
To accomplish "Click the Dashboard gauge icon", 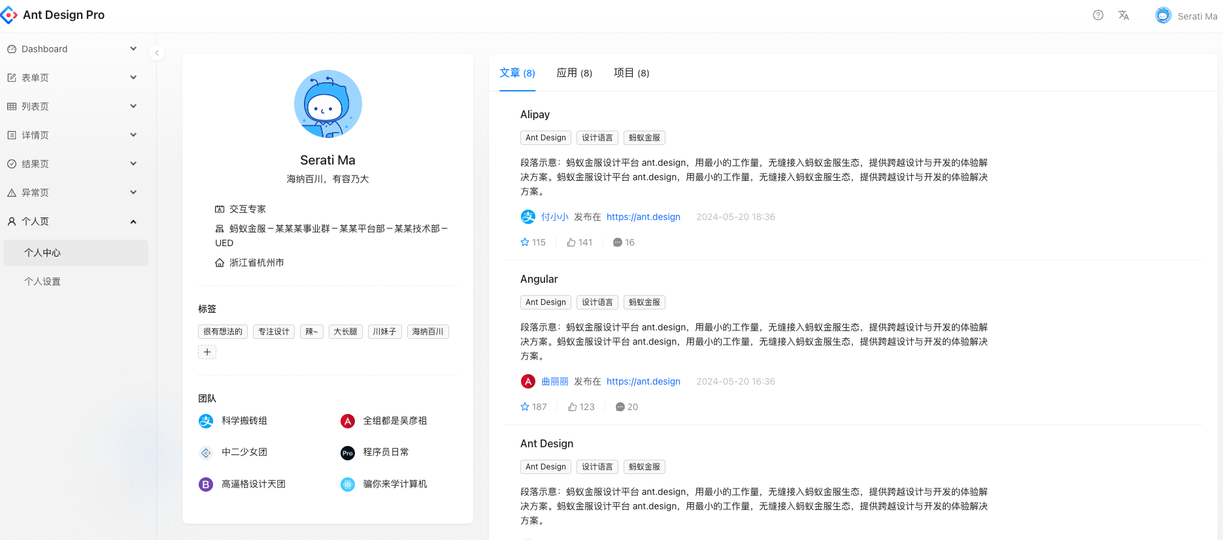I will [12, 49].
